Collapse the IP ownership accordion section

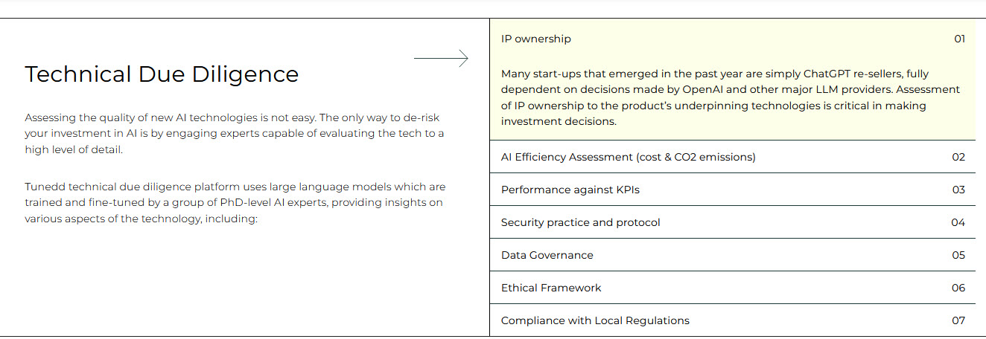click(x=536, y=39)
